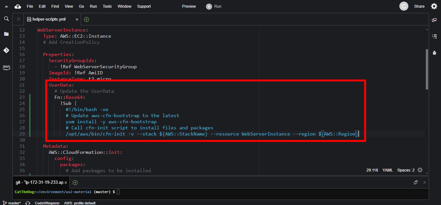Open preferences gear icon at top right

click(x=434, y=6)
